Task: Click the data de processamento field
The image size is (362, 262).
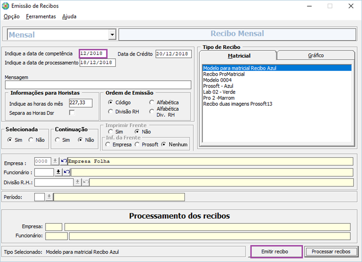Action: coord(98,63)
